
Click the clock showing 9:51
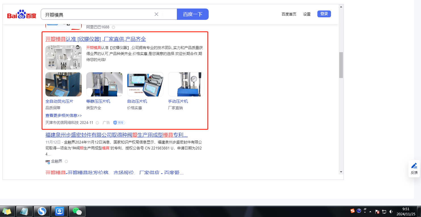point(406,211)
